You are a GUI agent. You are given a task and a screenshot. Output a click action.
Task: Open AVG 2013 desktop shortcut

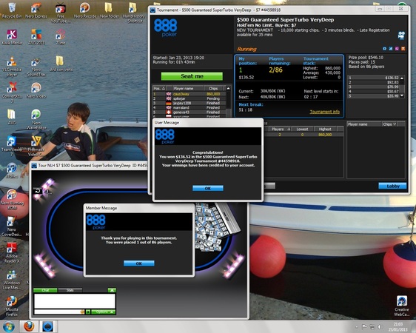[x=36, y=37]
